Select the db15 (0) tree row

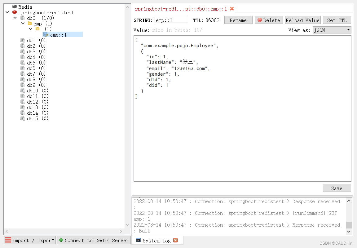(x=37, y=118)
